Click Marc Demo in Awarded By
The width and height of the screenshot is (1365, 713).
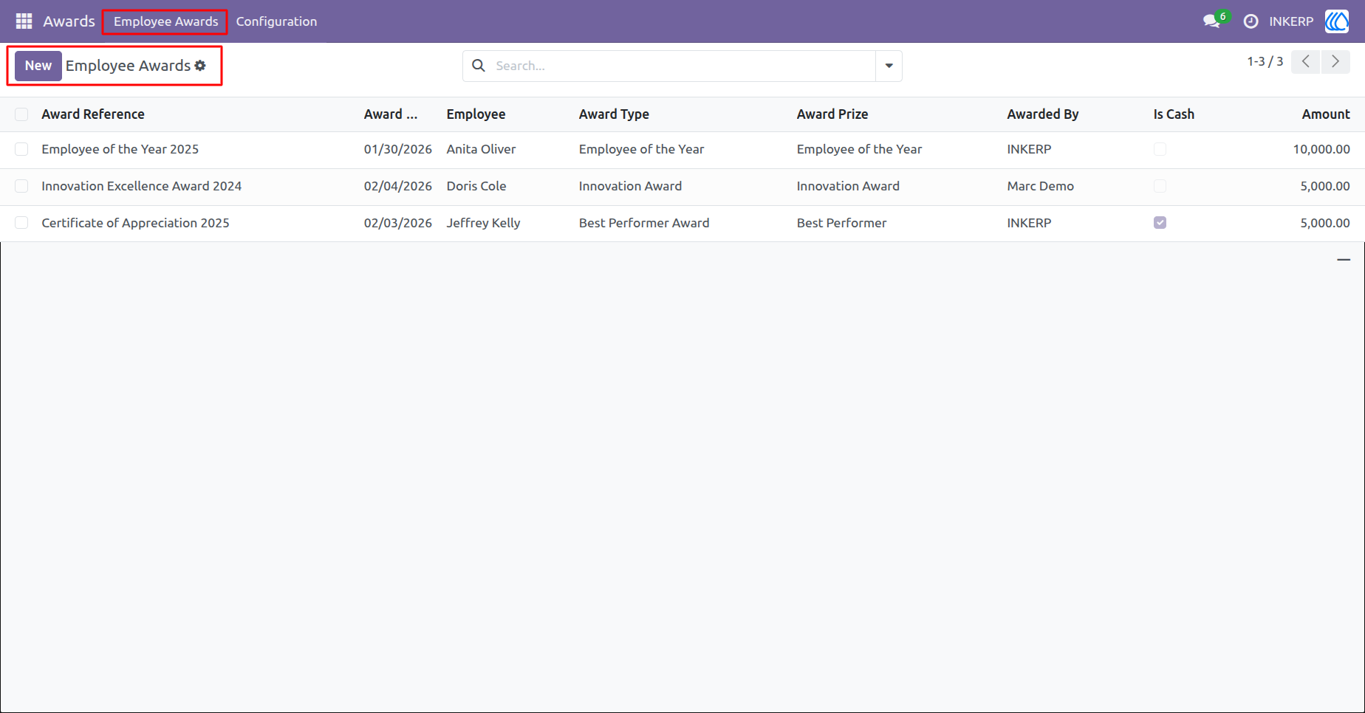click(1040, 186)
